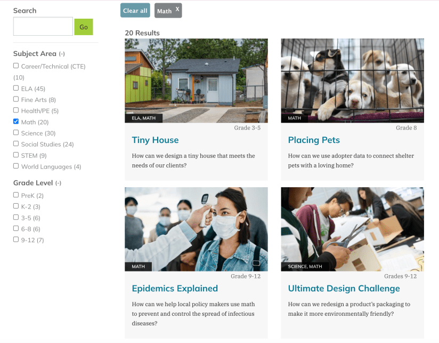Screen dimensions: 439x343
Task: Click the green Go search button
Action: [84, 27]
